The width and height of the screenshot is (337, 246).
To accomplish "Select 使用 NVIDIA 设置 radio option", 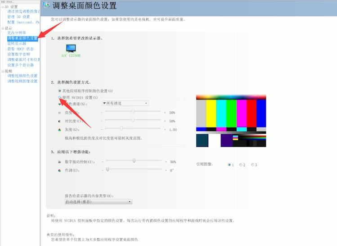I will point(59,97).
